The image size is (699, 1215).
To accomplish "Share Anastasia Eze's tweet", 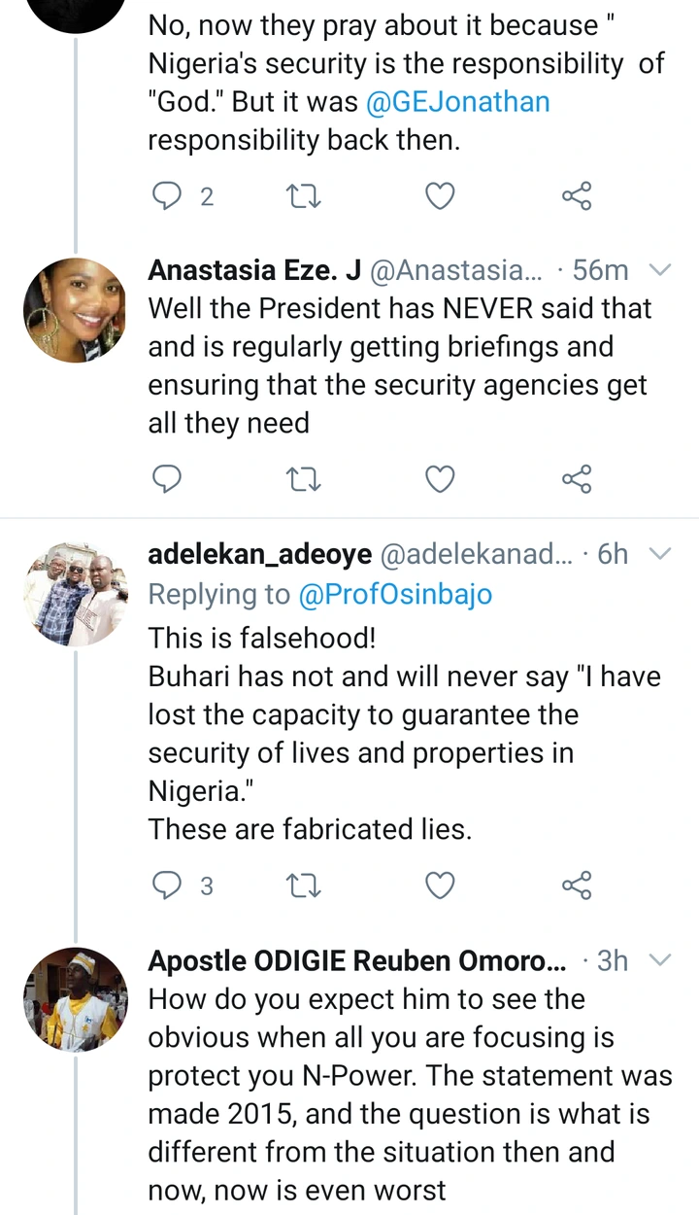I will [577, 479].
